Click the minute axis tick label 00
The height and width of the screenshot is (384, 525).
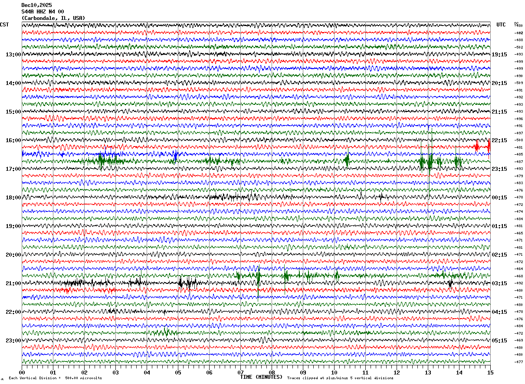(x=22, y=372)
